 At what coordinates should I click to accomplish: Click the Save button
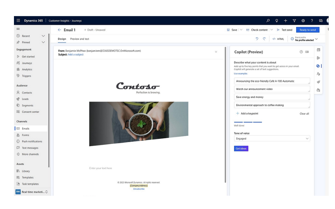[x=232, y=30]
